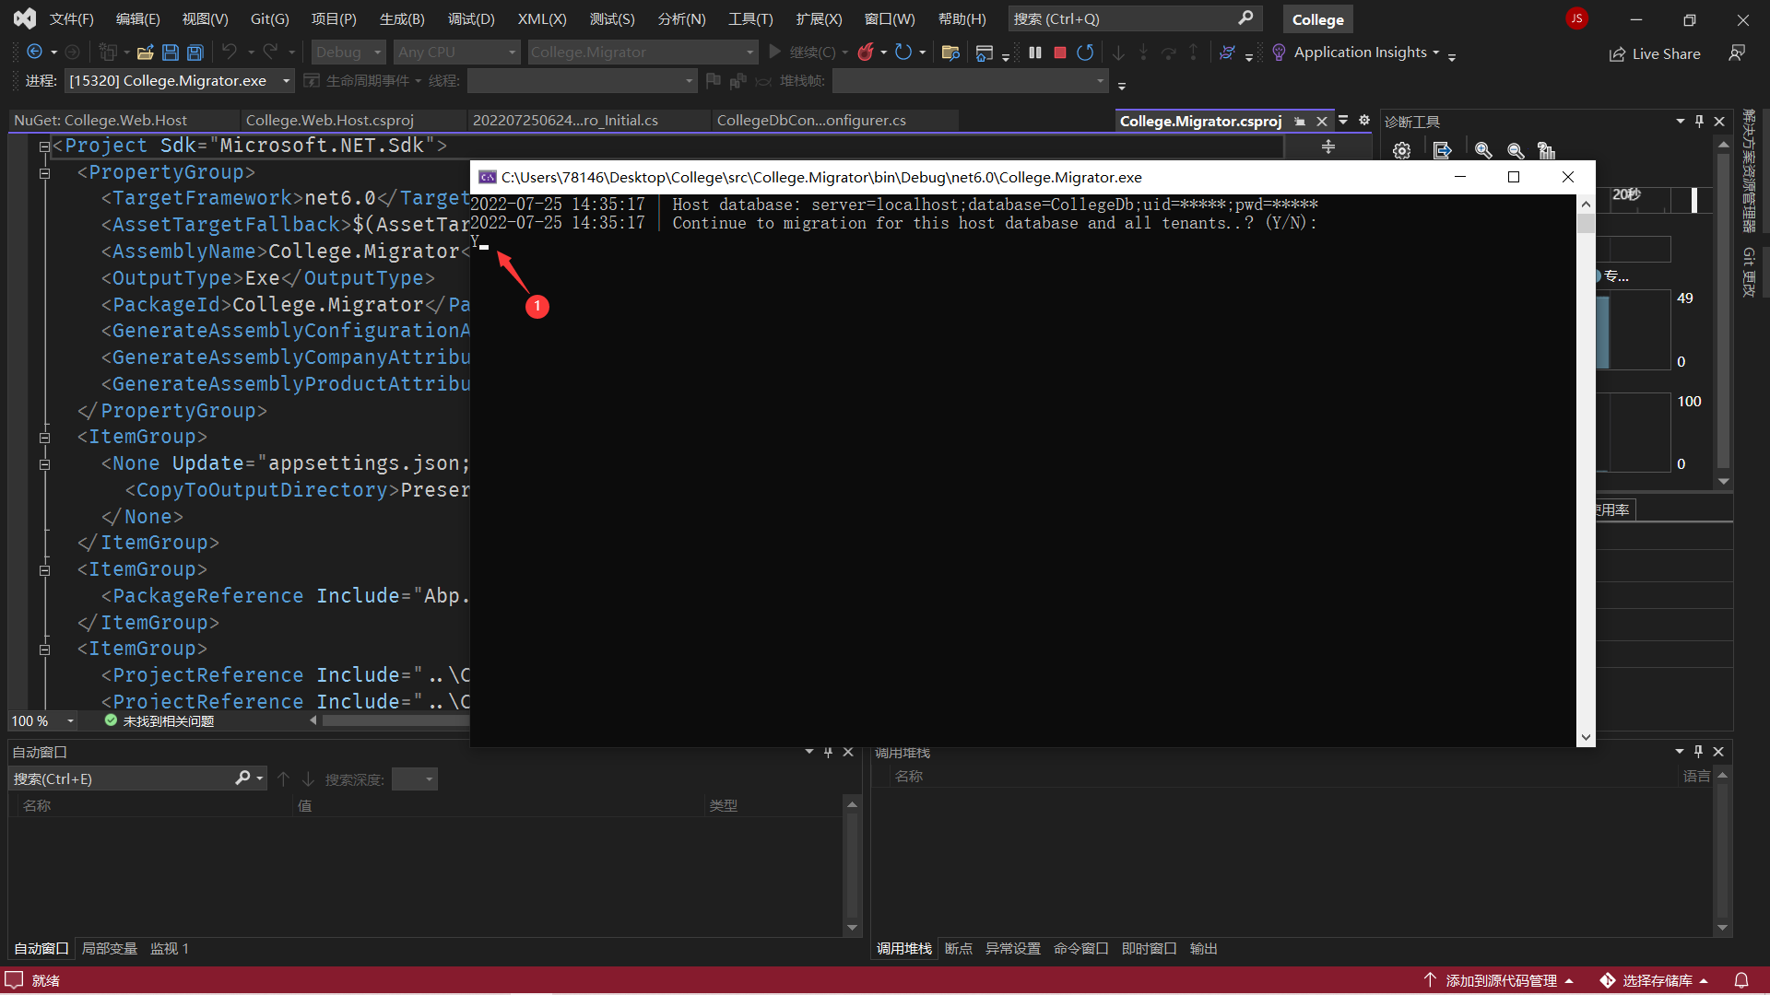Switch to the College.Web.Host.csproj tab
Image resolution: width=1770 pixels, height=995 pixels.
330,121
